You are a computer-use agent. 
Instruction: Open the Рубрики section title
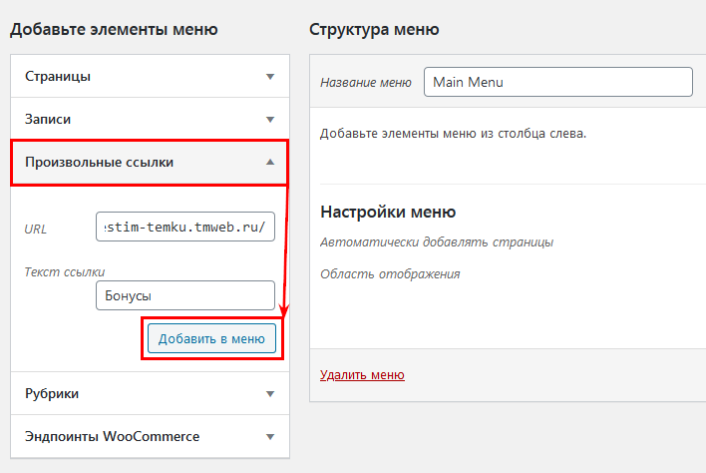click(52, 394)
